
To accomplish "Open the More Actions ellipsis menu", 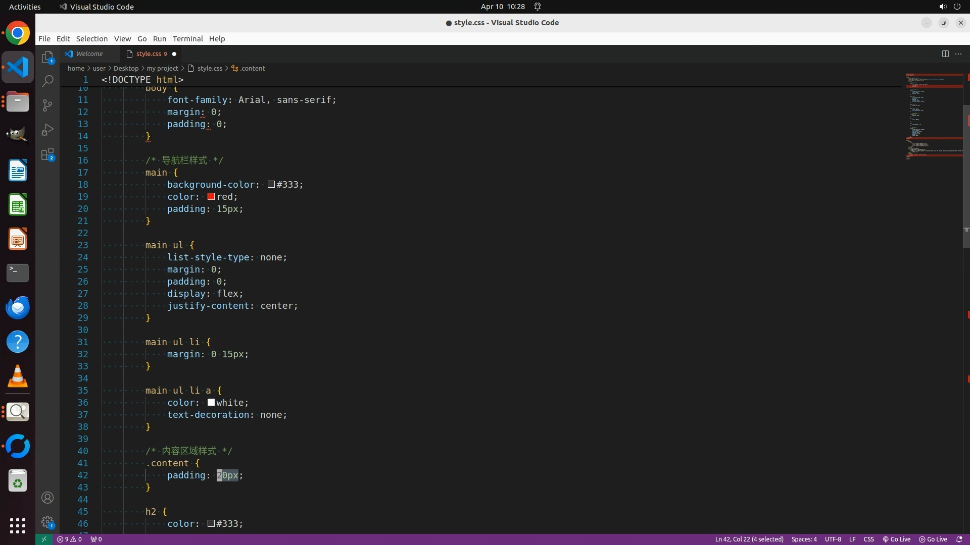I will tap(958, 54).
